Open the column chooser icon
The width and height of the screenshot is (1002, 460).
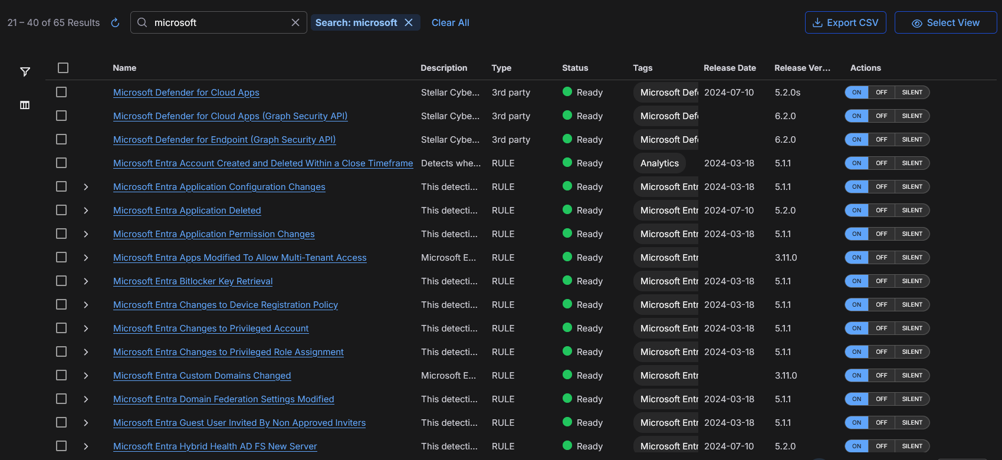tap(25, 105)
